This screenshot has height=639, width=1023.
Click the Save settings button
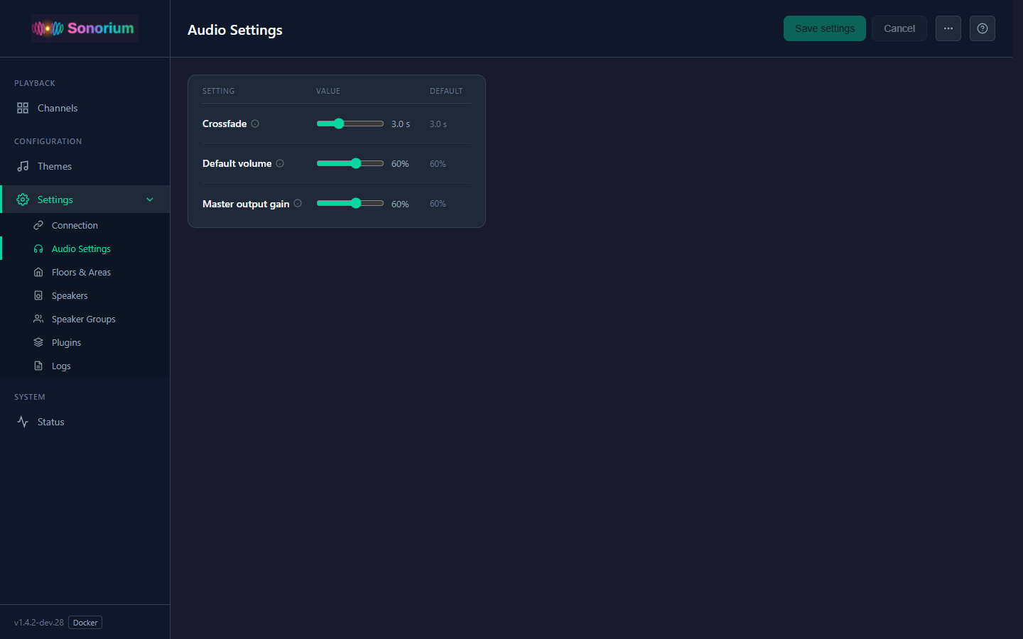(x=825, y=28)
